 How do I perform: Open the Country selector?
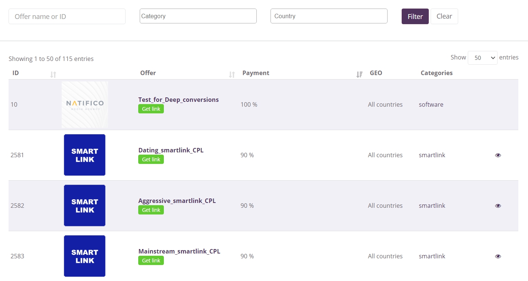[x=329, y=16]
